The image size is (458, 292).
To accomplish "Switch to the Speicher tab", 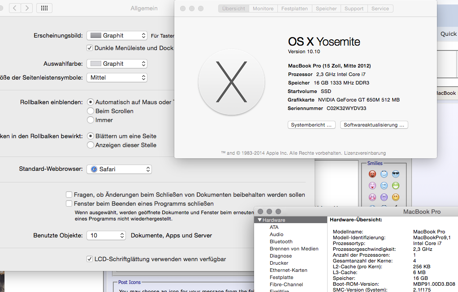I will [x=326, y=9].
